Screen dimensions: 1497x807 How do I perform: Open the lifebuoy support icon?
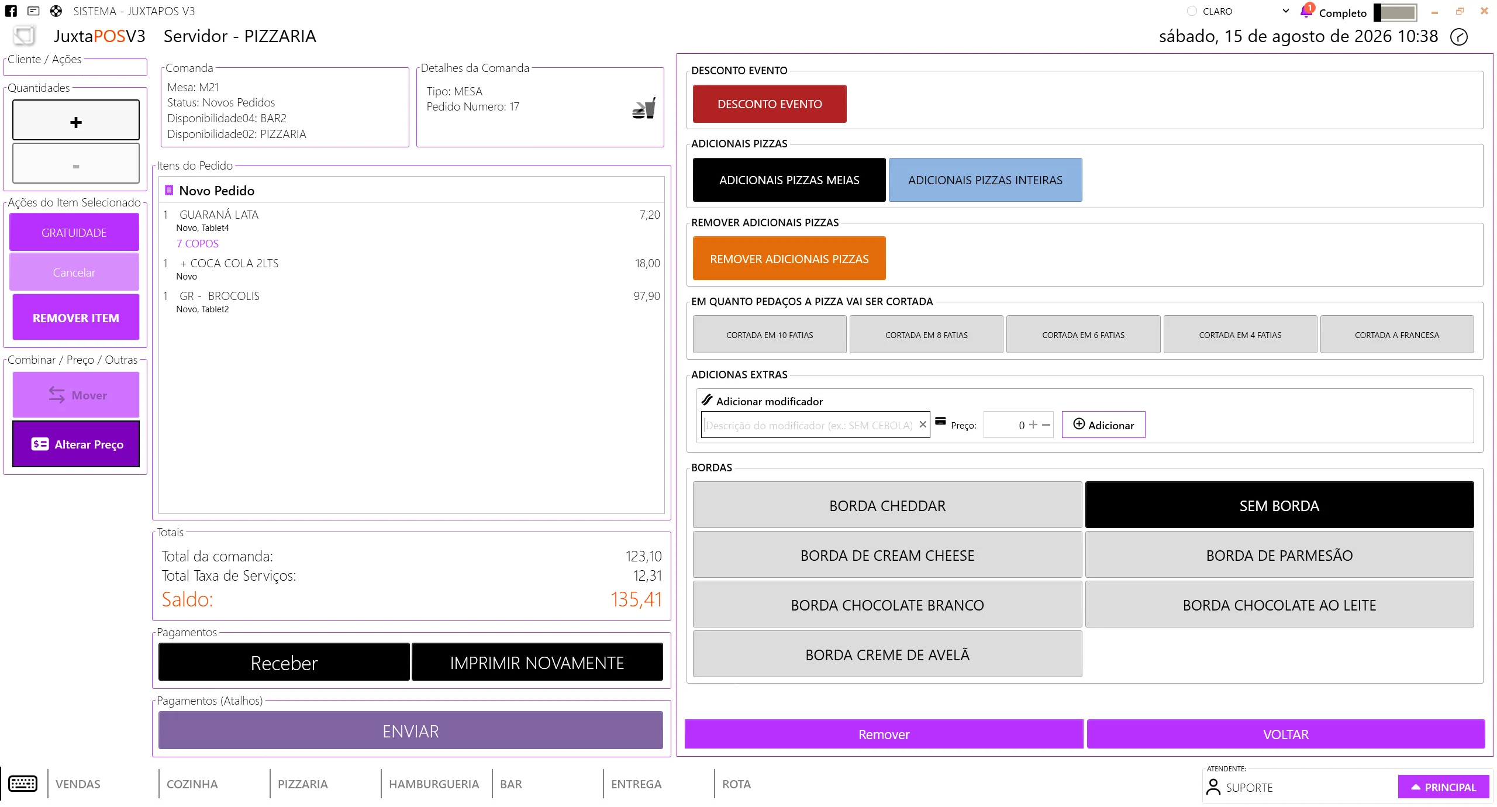click(56, 11)
